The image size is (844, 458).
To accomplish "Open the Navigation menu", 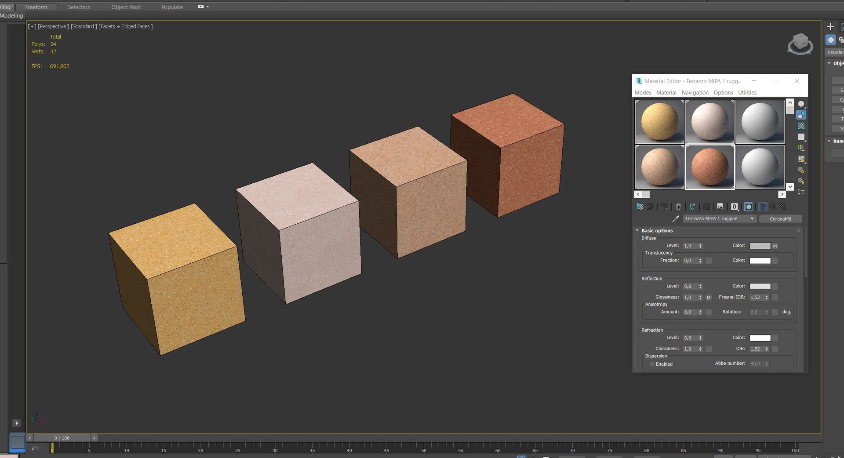I will point(695,93).
